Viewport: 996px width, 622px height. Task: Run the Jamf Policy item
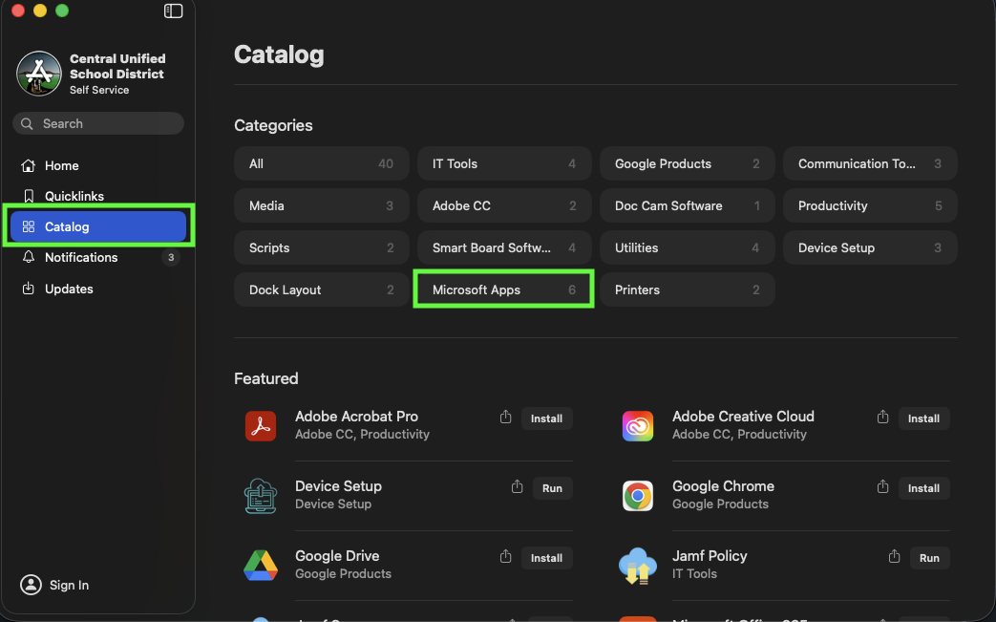click(x=930, y=559)
